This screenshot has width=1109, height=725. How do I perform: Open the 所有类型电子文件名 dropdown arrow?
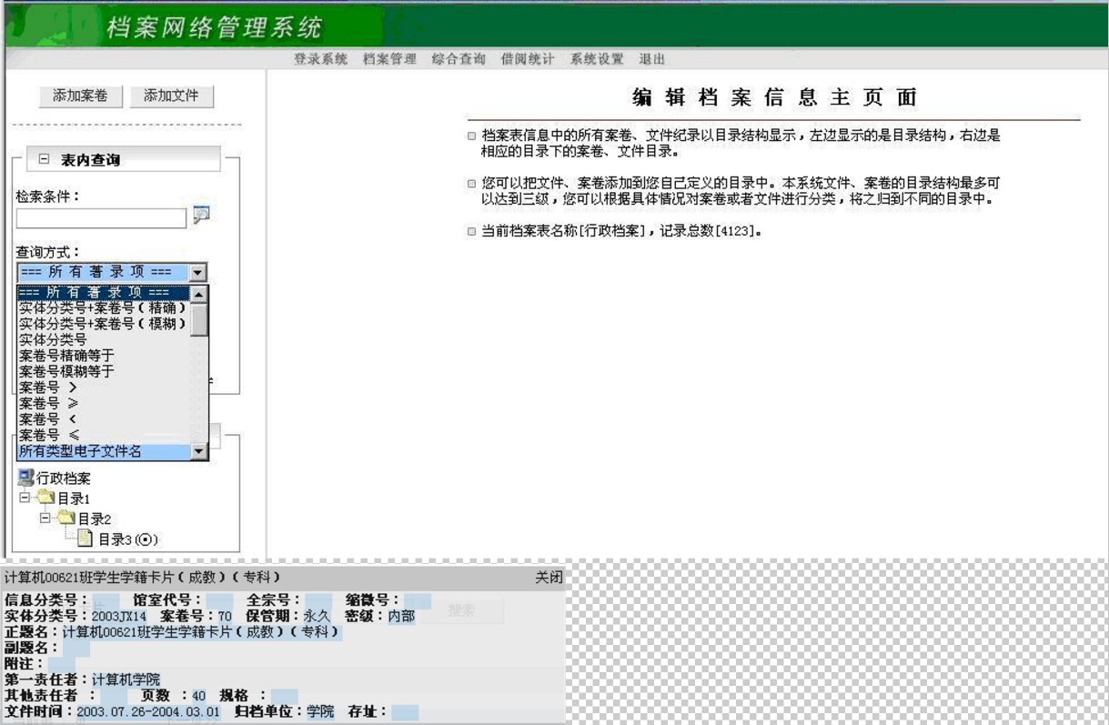pyautogui.click(x=199, y=451)
